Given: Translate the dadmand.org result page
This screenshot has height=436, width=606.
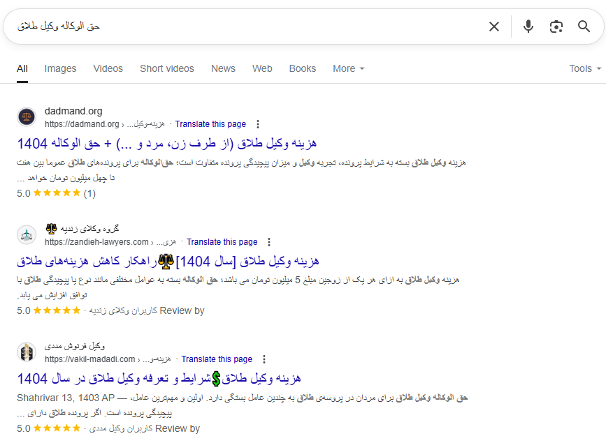Looking at the screenshot, I should click(210, 124).
